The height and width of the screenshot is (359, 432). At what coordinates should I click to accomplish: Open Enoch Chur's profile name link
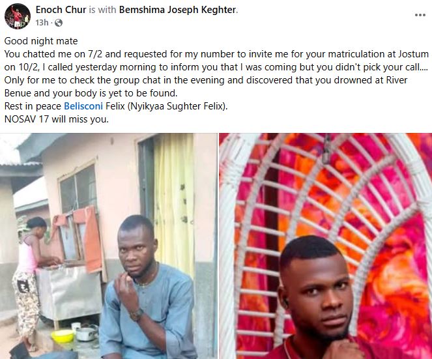tap(58, 10)
